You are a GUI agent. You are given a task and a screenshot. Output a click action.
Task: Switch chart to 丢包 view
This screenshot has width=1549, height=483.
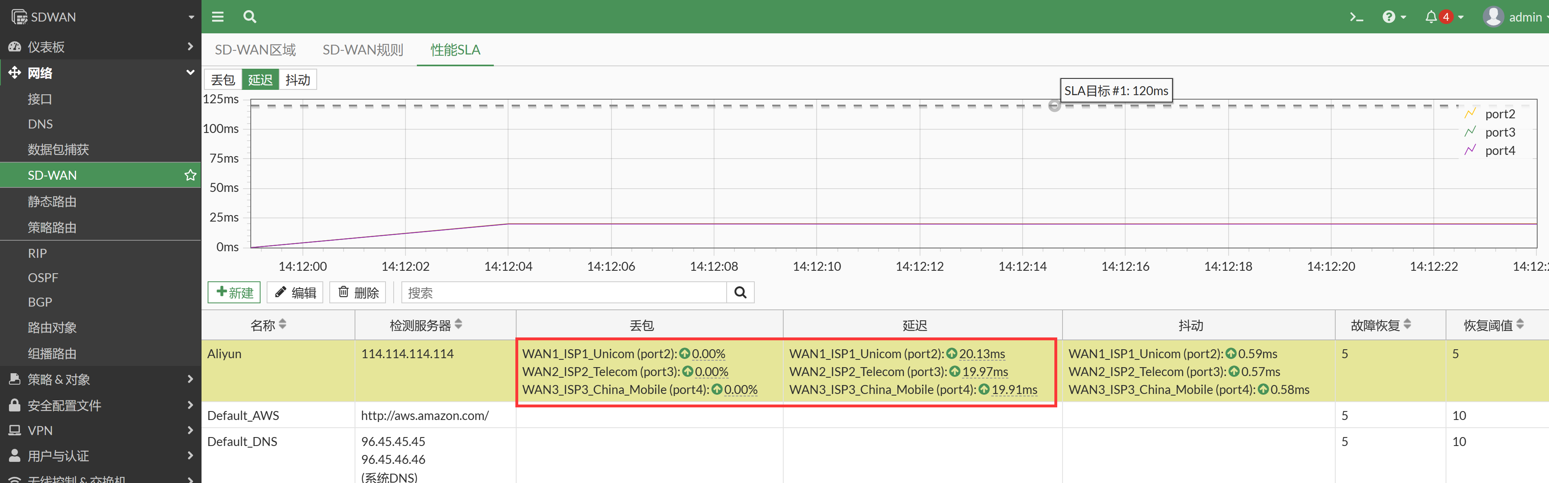coord(223,80)
